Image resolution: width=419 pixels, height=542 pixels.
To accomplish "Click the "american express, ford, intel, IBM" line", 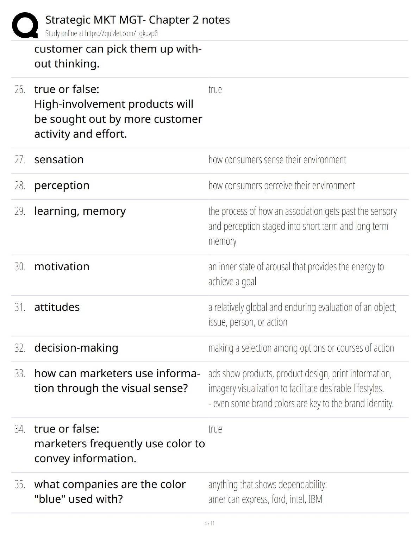I will 265,499.
